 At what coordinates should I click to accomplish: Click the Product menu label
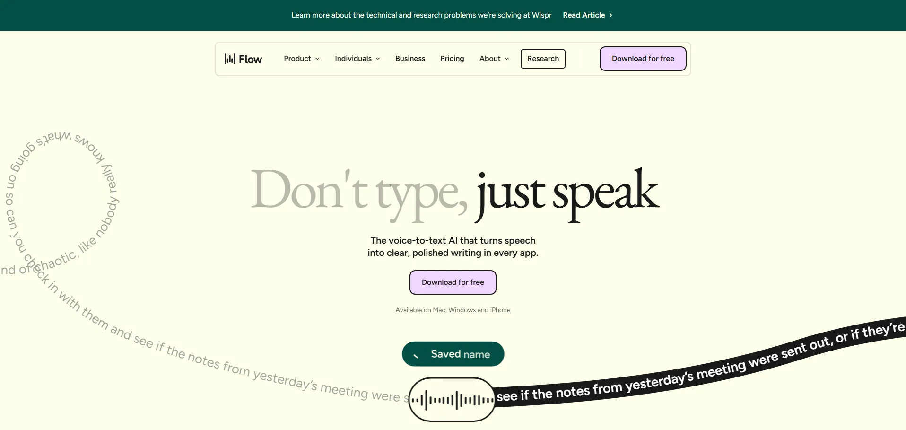(x=297, y=59)
